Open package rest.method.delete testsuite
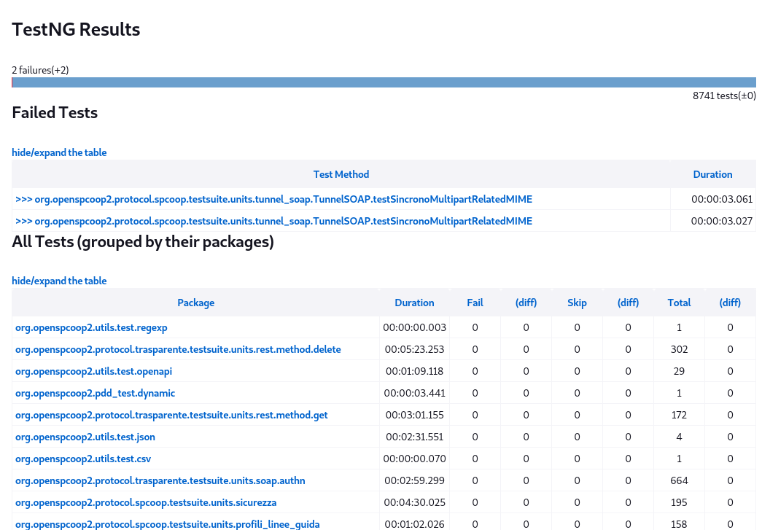 (x=178, y=349)
